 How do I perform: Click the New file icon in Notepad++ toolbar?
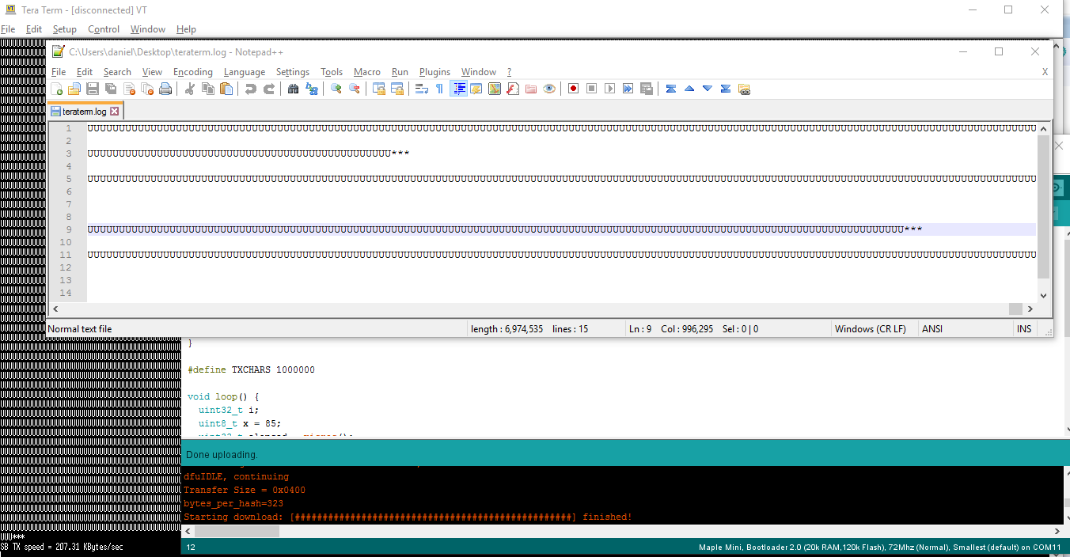(57, 89)
